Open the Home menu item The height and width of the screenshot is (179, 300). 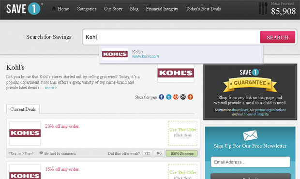click(63, 9)
